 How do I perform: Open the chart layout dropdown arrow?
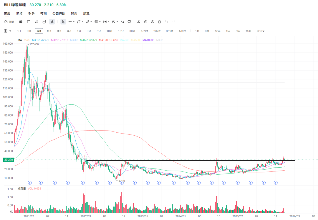pos(11,31)
